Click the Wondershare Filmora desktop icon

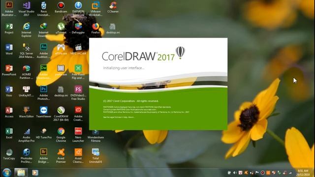95,136
